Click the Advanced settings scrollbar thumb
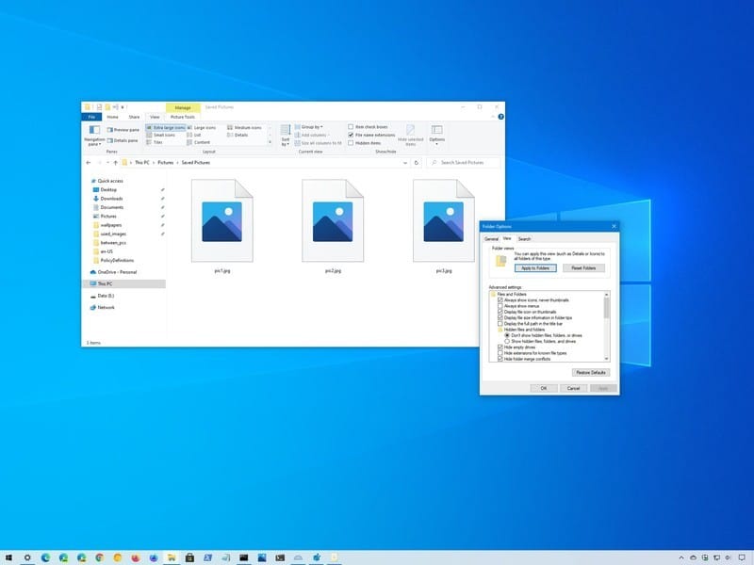This screenshot has height=565, width=754. point(606,308)
